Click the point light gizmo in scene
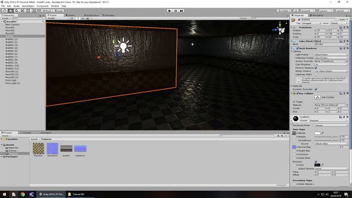 pos(123,46)
